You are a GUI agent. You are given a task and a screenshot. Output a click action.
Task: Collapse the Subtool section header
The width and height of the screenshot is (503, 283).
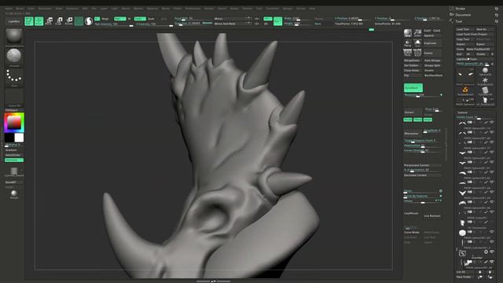[462, 112]
